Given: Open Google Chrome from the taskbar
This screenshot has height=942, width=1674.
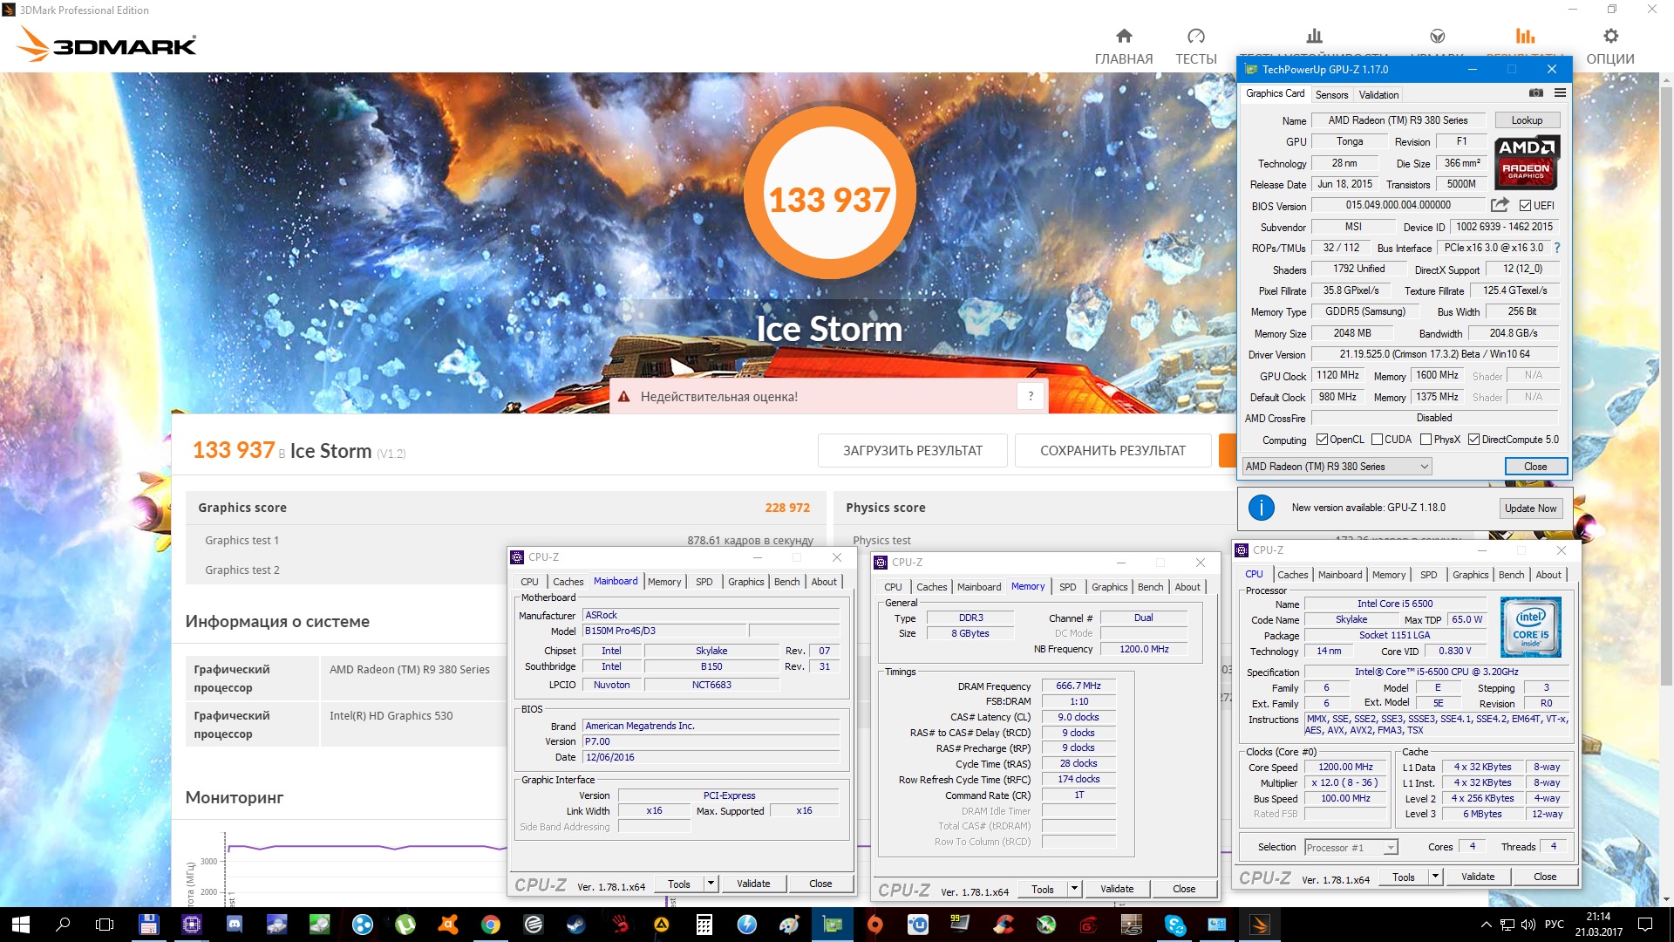Looking at the screenshot, I should 491,925.
